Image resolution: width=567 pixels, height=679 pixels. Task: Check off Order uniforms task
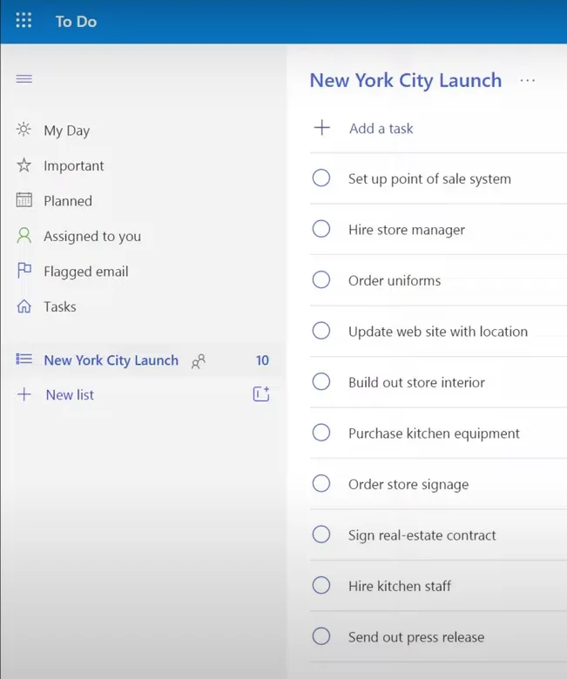click(x=321, y=279)
